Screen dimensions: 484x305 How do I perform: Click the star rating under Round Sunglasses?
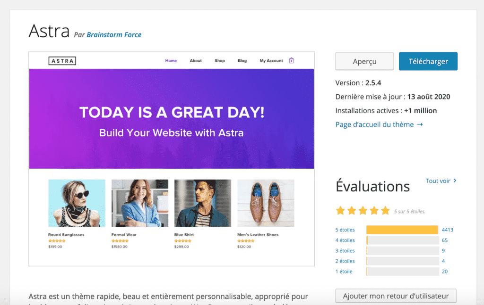pyautogui.click(x=56, y=240)
